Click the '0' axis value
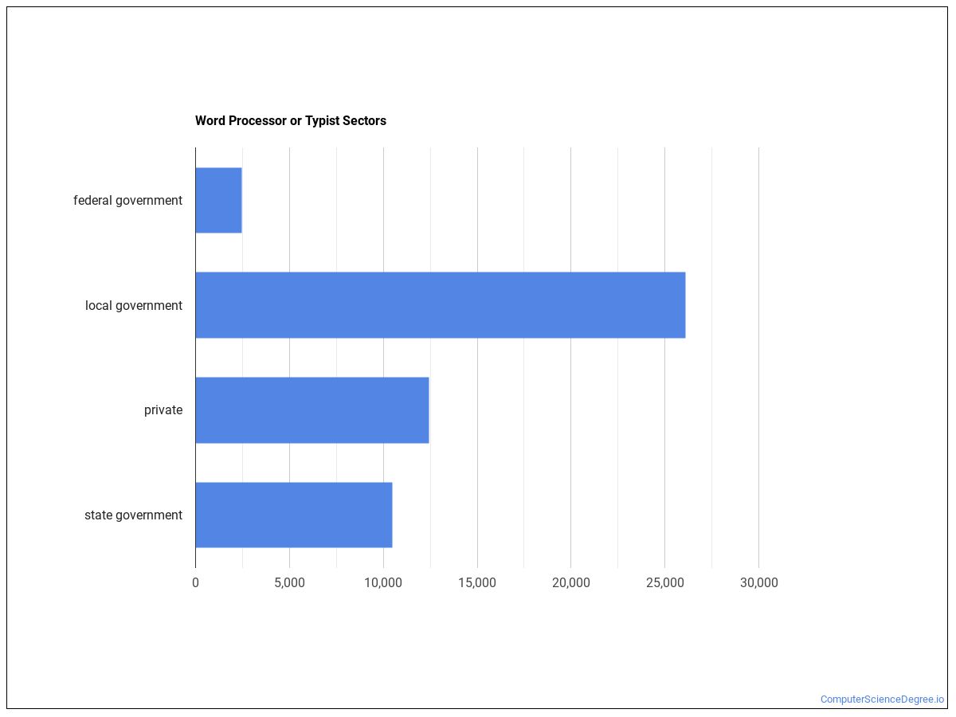 (x=195, y=583)
